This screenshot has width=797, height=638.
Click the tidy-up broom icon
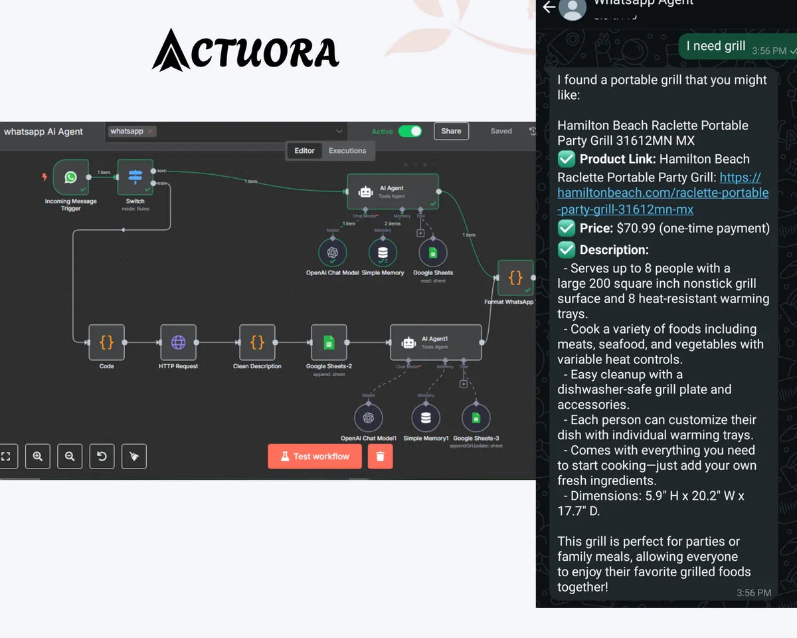pos(134,457)
